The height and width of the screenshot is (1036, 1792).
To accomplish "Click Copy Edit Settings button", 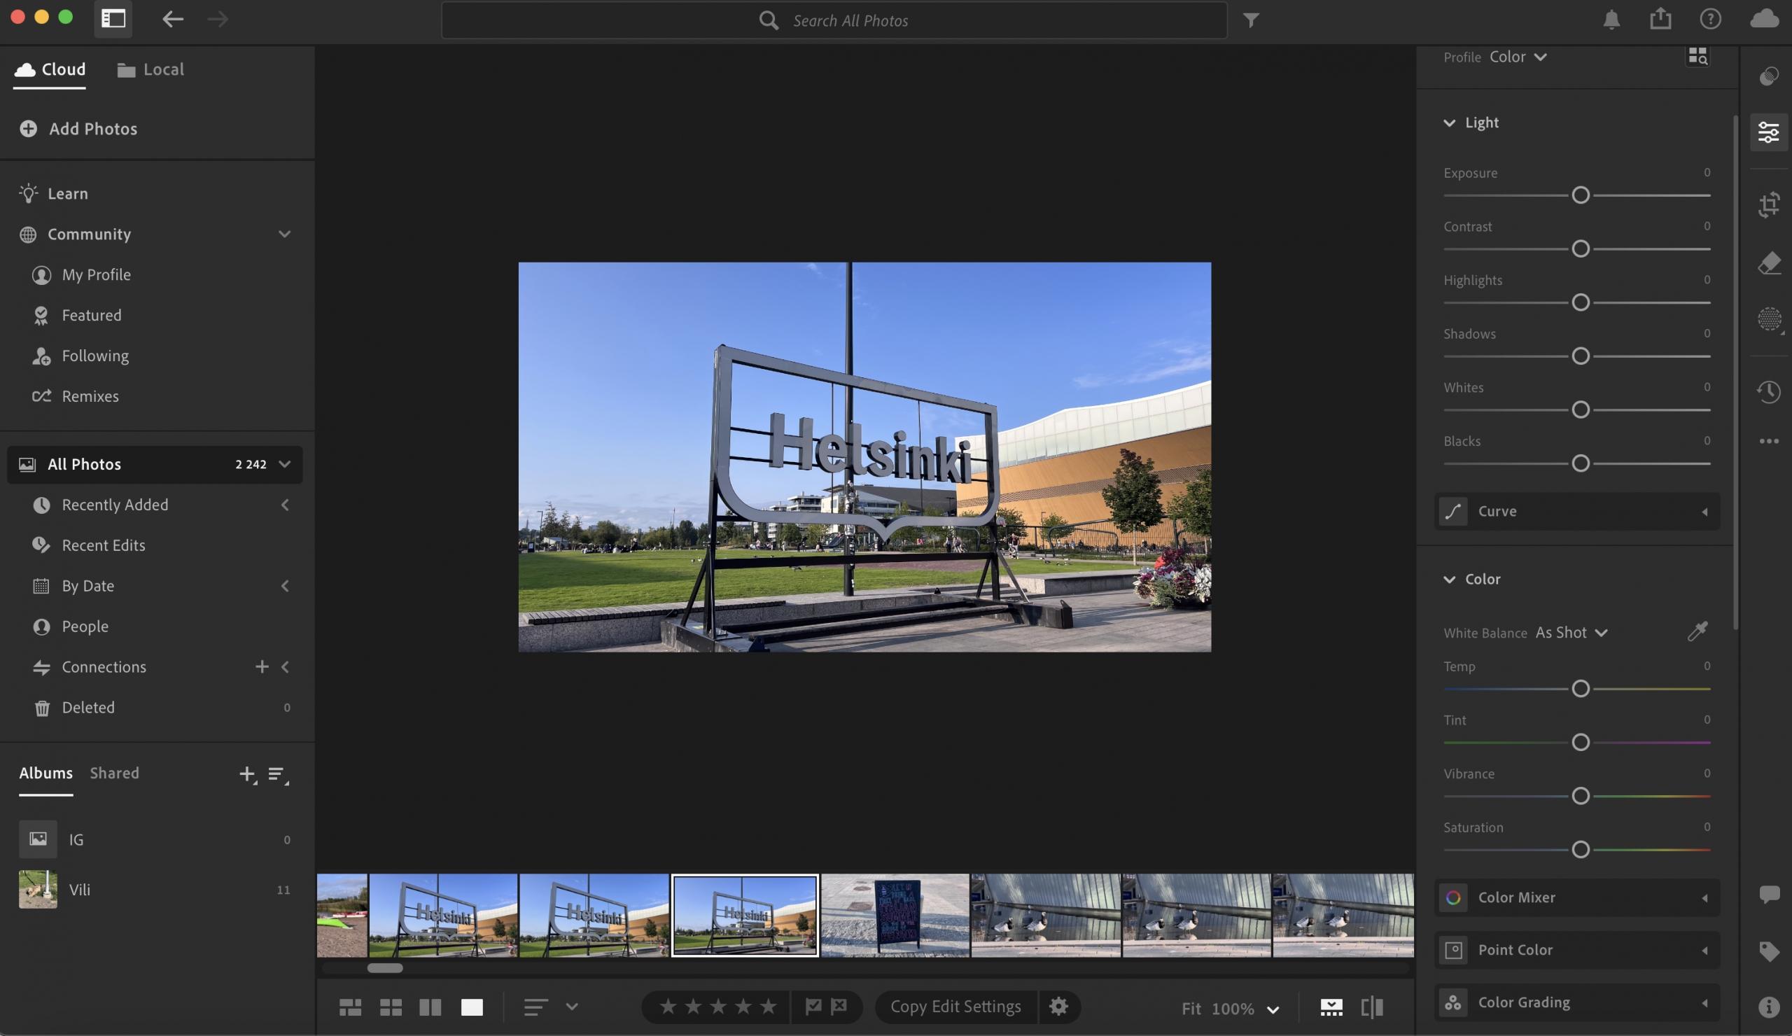I will pyautogui.click(x=955, y=1007).
